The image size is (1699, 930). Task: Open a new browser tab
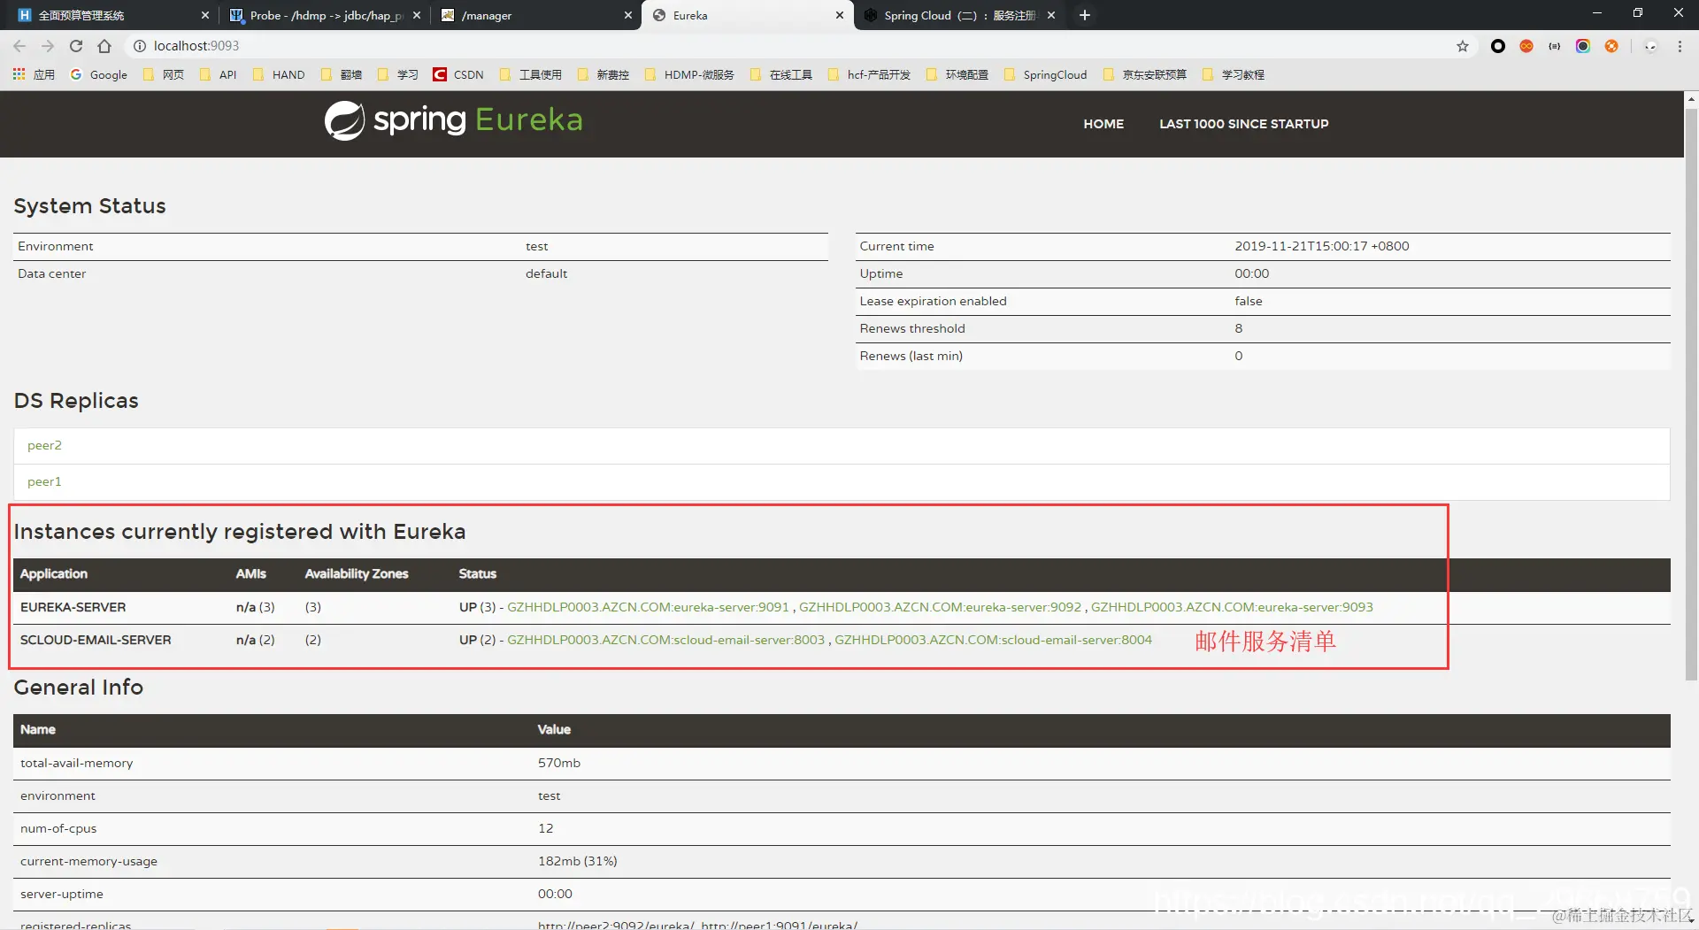pyautogui.click(x=1085, y=15)
